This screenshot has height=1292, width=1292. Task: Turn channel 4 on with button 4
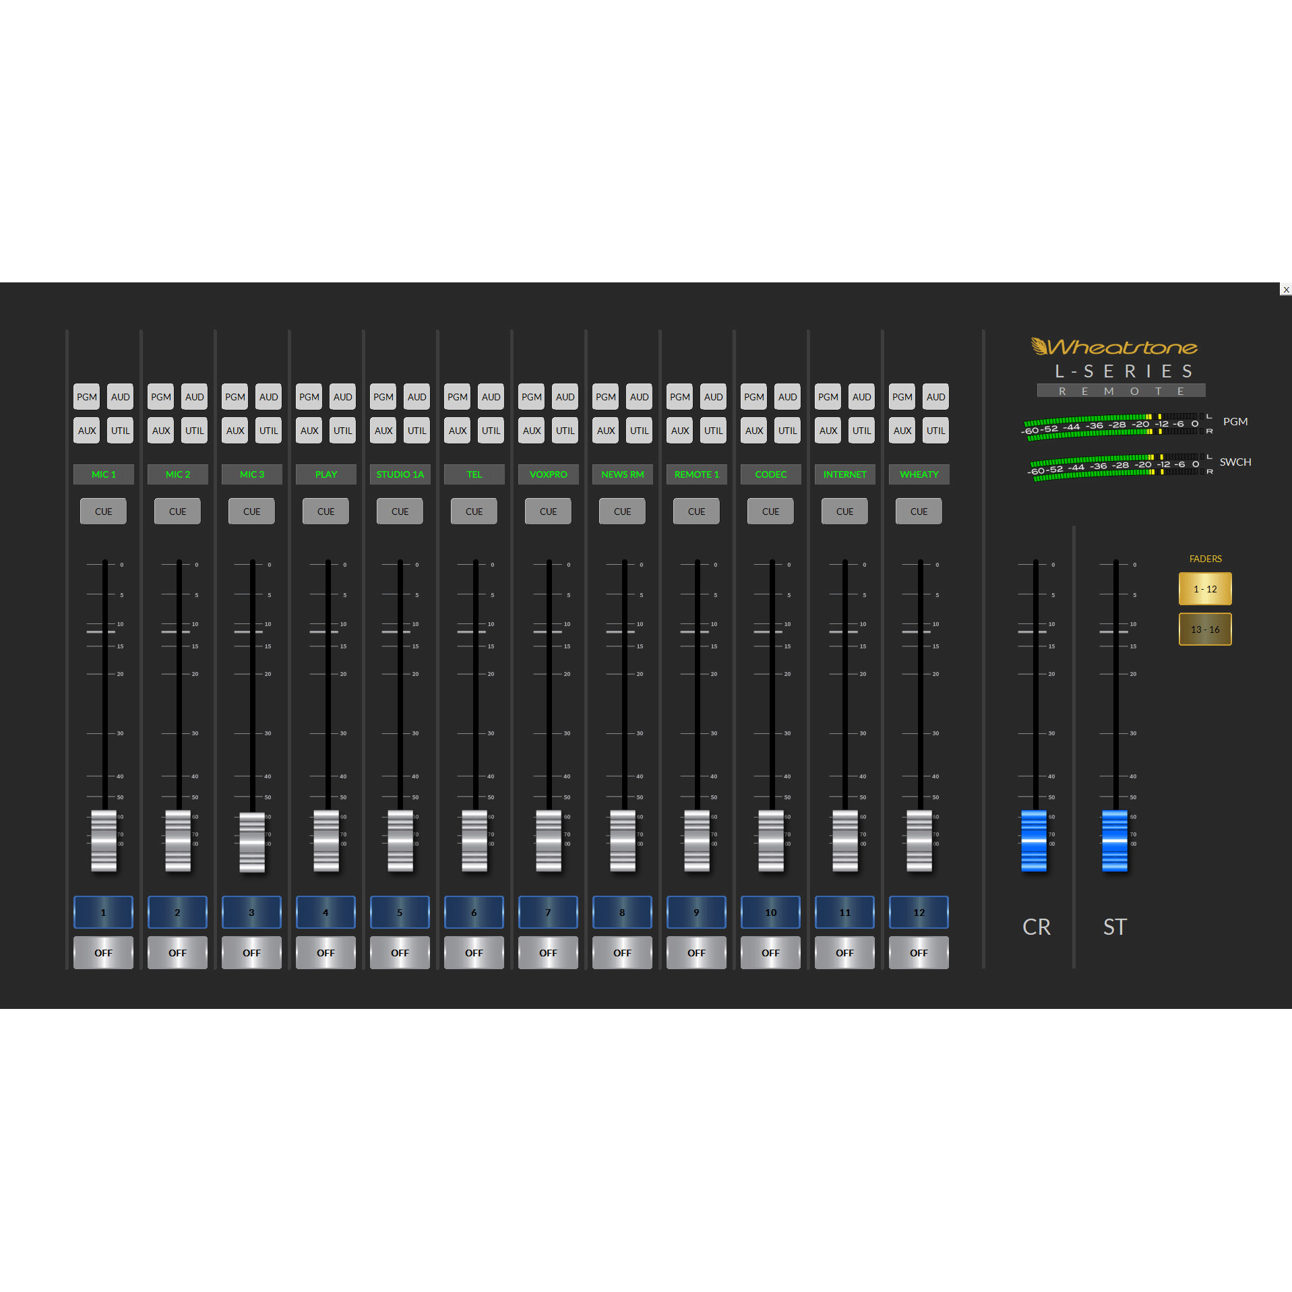tap(326, 913)
